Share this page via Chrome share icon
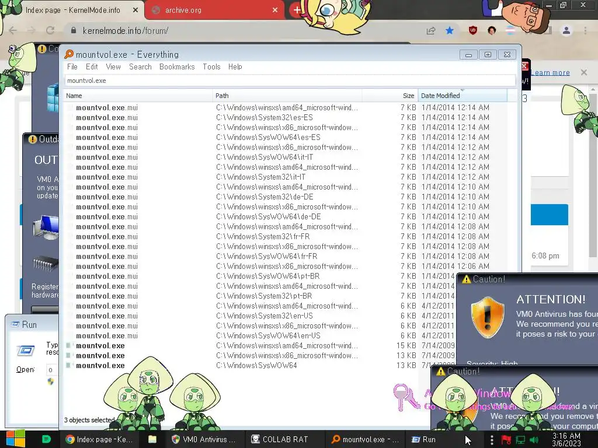 [x=431, y=30]
